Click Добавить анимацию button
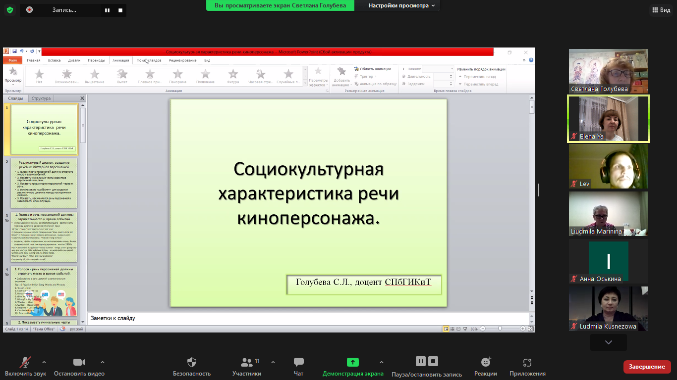 point(341,77)
